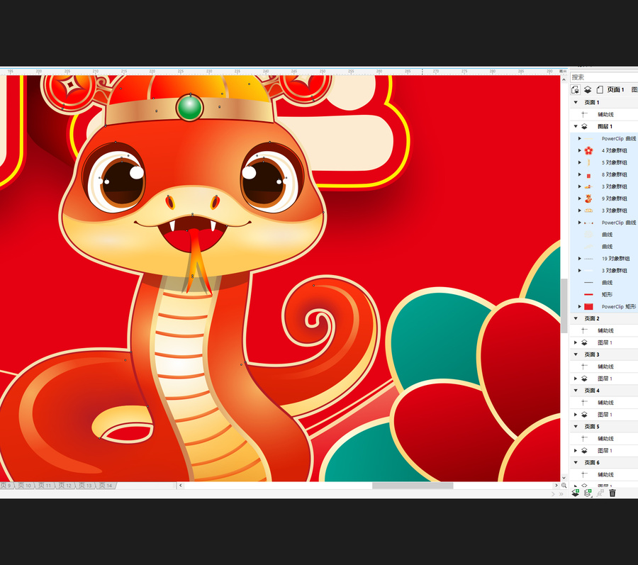Click the guides icon under 页面 3

pos(584,367)
